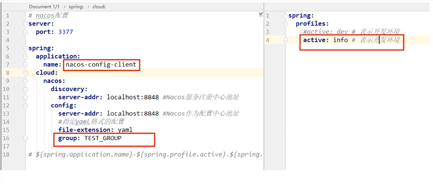Screen dimensions: 433x188
Task: Click the commented '#active: dev' line
Action: tap(351, 32)
